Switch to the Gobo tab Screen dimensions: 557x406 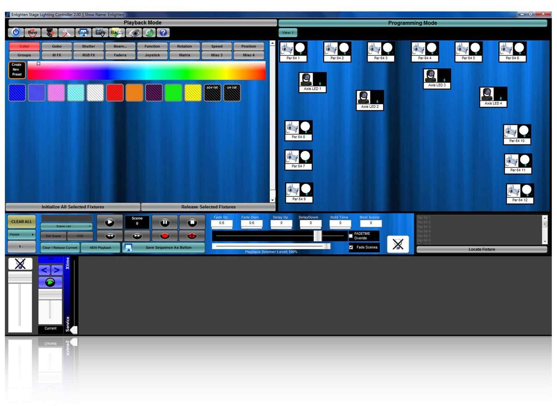click(56, 46)
